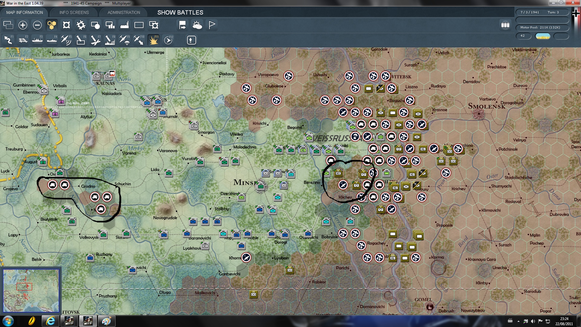Click the empty rectangle toolbar icon
This screenshot has width=581, height=327.
pyautogui.click(x=139, y=25)
